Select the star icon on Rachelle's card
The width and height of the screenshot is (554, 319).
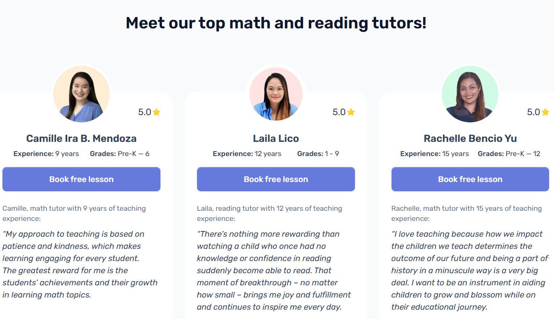pyautogui.click(x=545, y=112)
